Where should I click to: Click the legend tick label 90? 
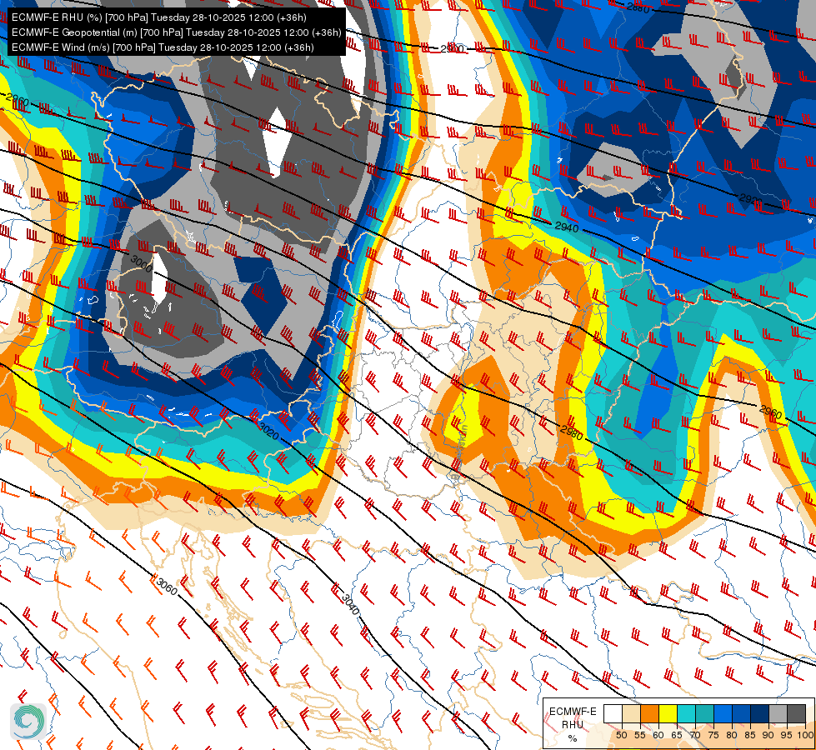tap(768, 735)
